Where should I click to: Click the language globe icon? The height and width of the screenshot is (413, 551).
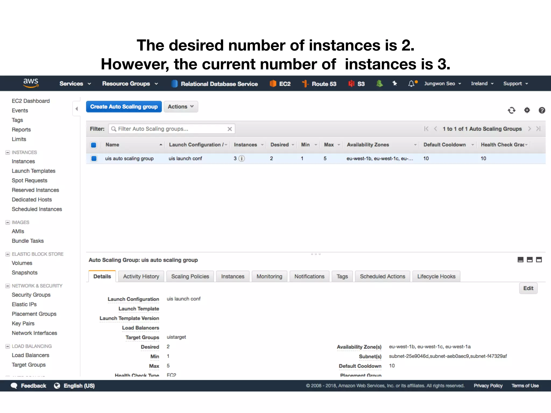[x=57, y=386]
